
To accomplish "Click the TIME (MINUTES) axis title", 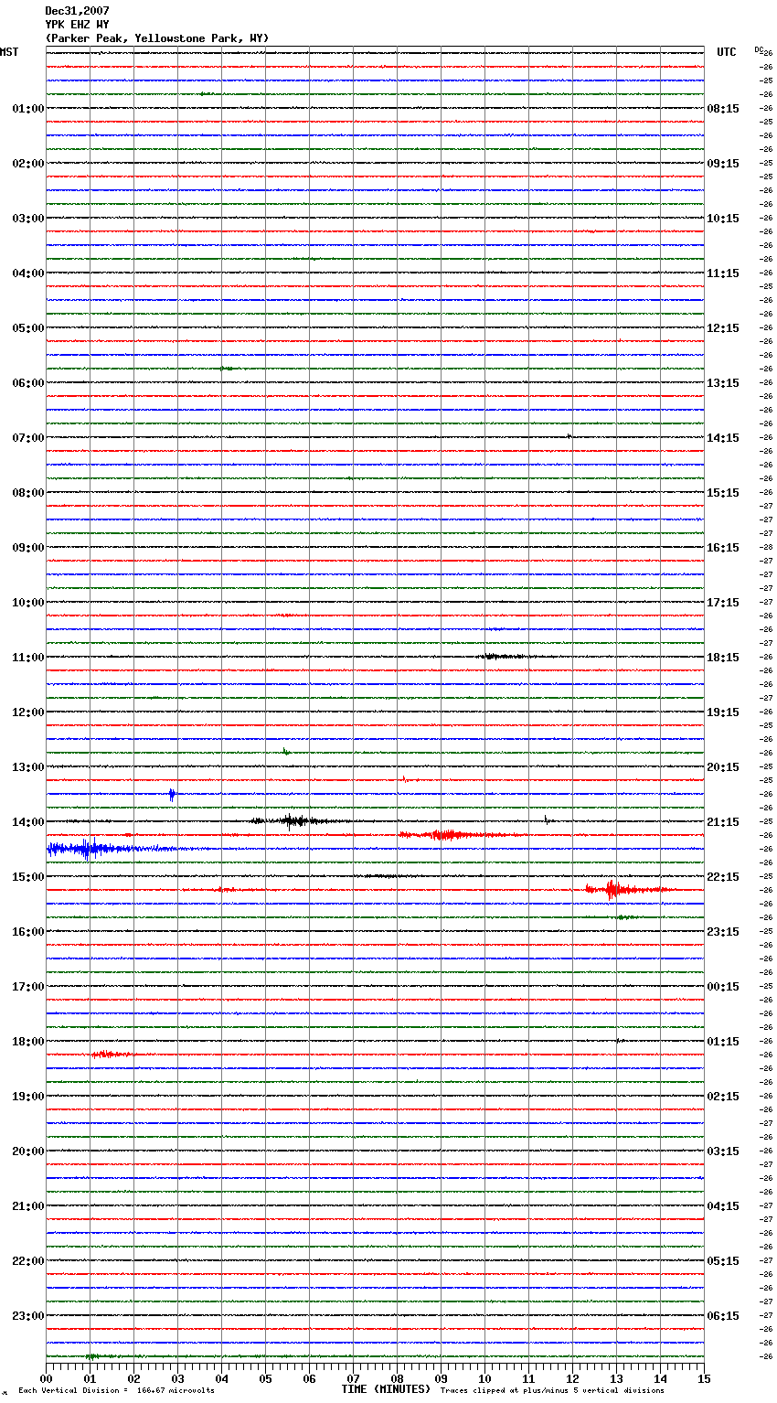I will click(386, 1389).
